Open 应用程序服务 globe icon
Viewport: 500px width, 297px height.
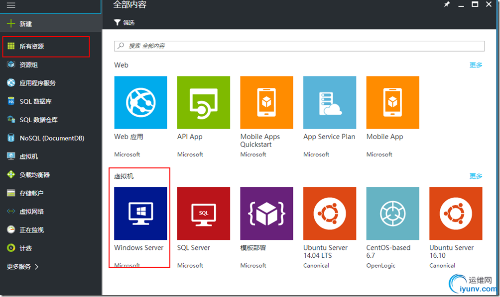(11, 82)
